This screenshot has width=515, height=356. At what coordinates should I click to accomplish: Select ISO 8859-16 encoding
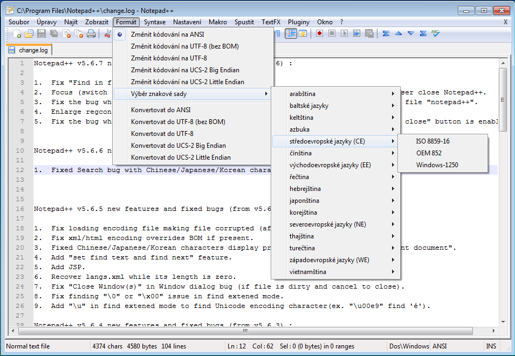click(x=443, y=141)
